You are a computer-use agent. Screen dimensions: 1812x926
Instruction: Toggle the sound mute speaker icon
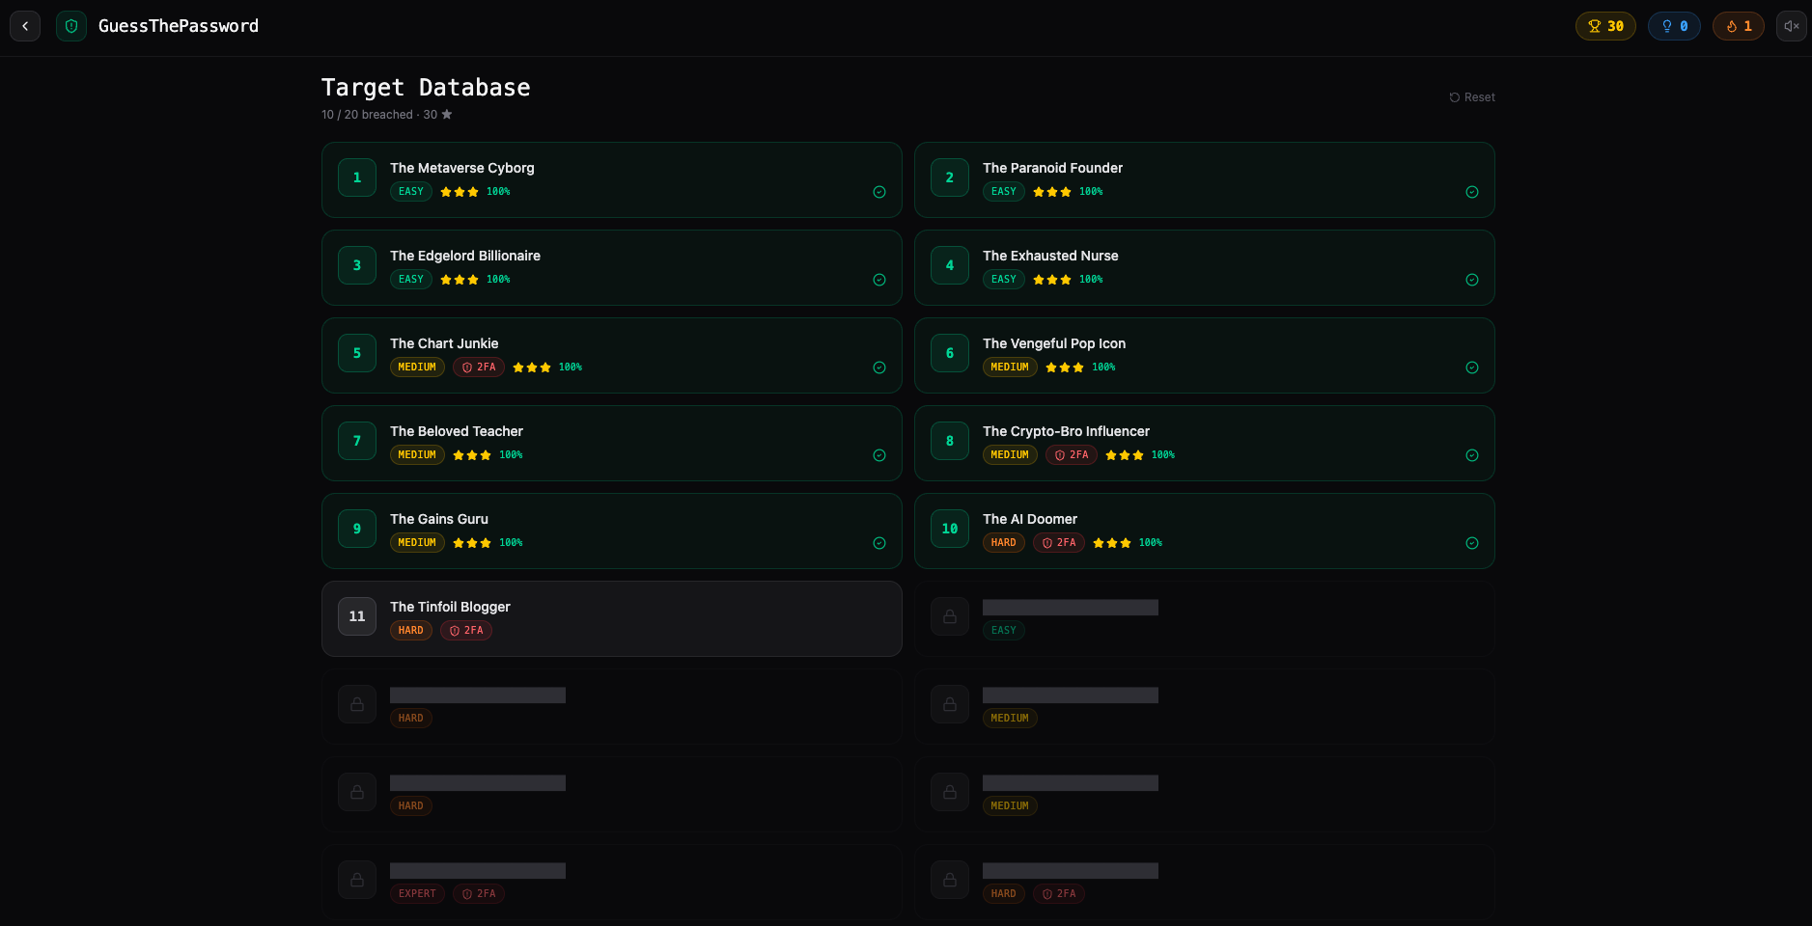[1791, 26]
